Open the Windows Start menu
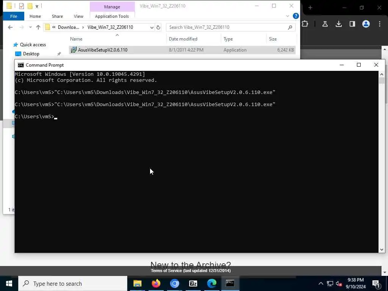388x291 pixels. [x=9, y=283]
